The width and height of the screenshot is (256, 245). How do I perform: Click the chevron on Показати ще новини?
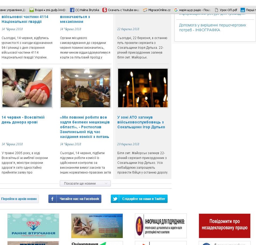106,184
